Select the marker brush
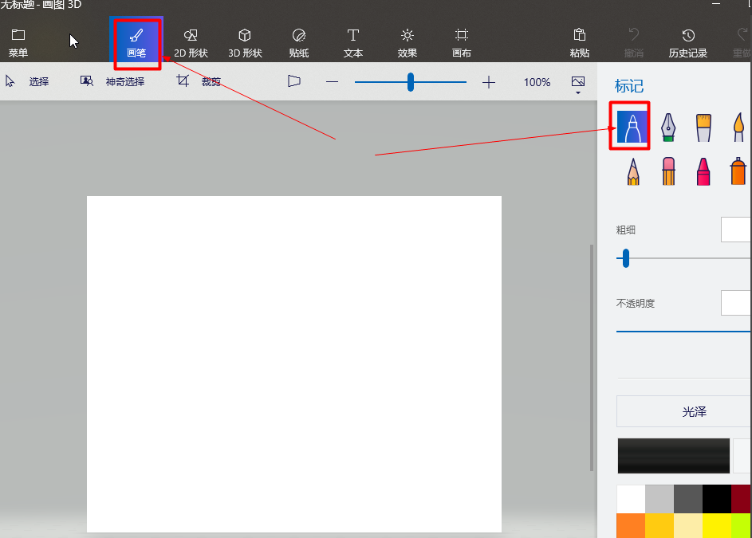 tap(632, 127)
